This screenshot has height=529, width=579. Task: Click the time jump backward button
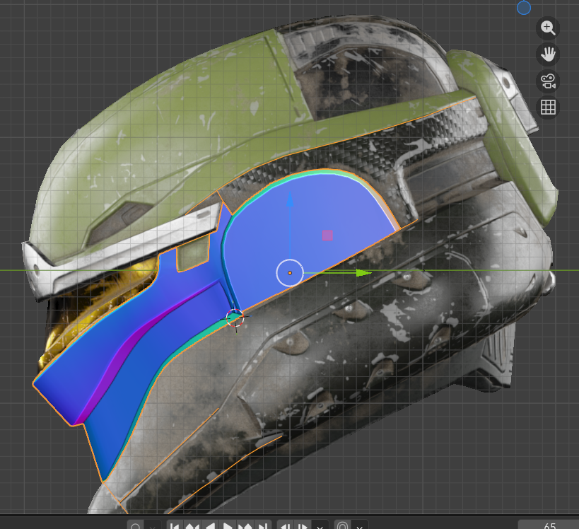(x=286, y=525)
